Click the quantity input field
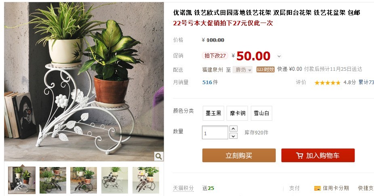The height and width of the screenshot is (196, 374). tap(215, 132)
